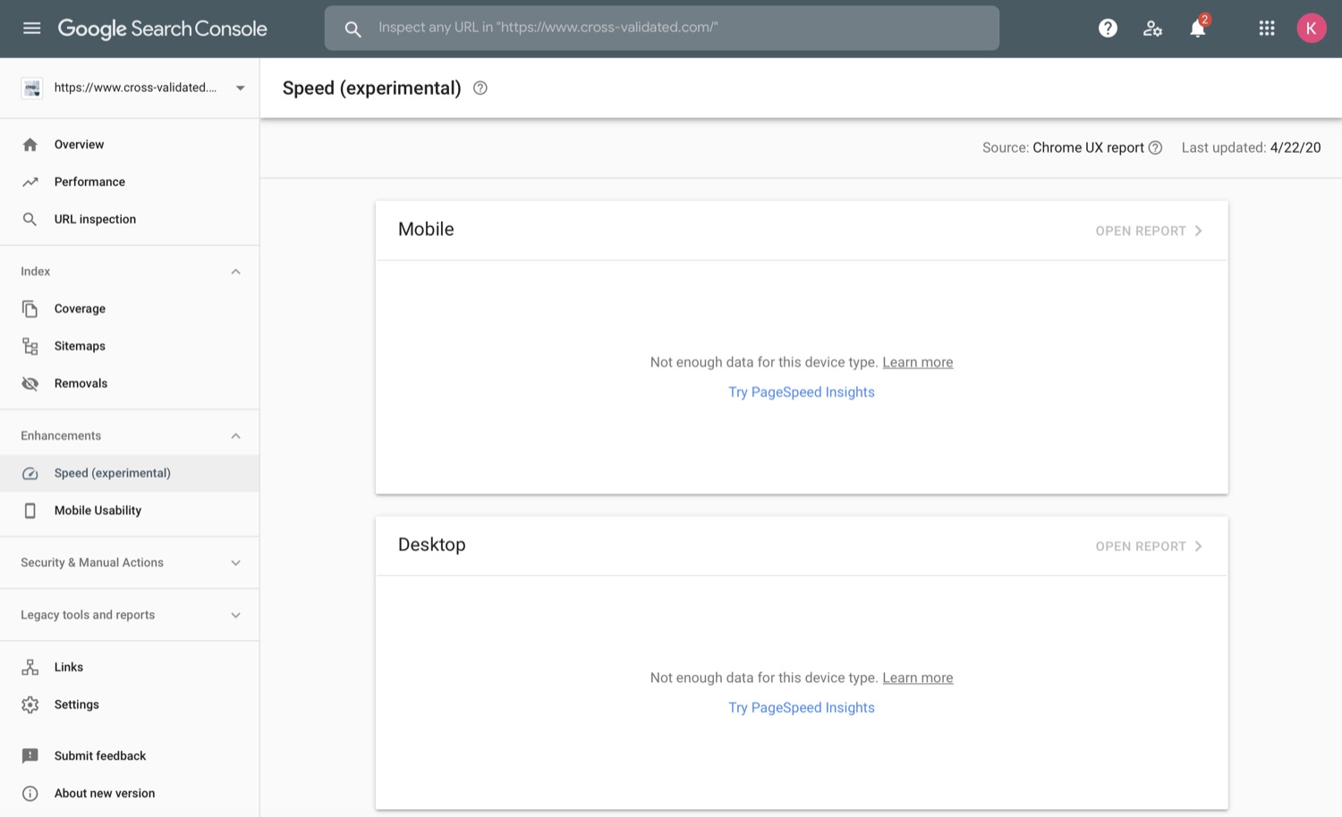The image size is (1342, 817).
Task: Click the Mobile card heading
Action: click(426, 229)
